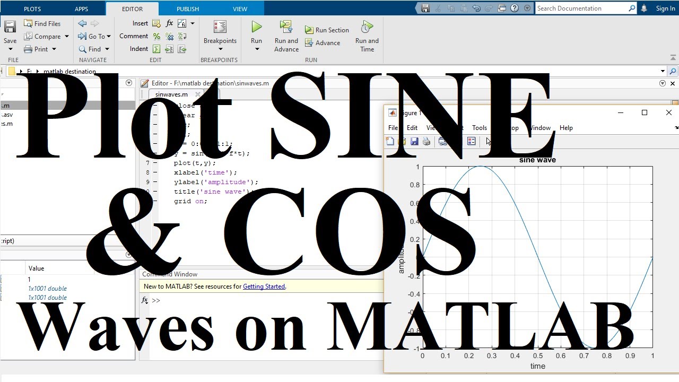The image size is (679, 382).
Task: Switch to the PUBLISH tab
Action: coord(188,9)
